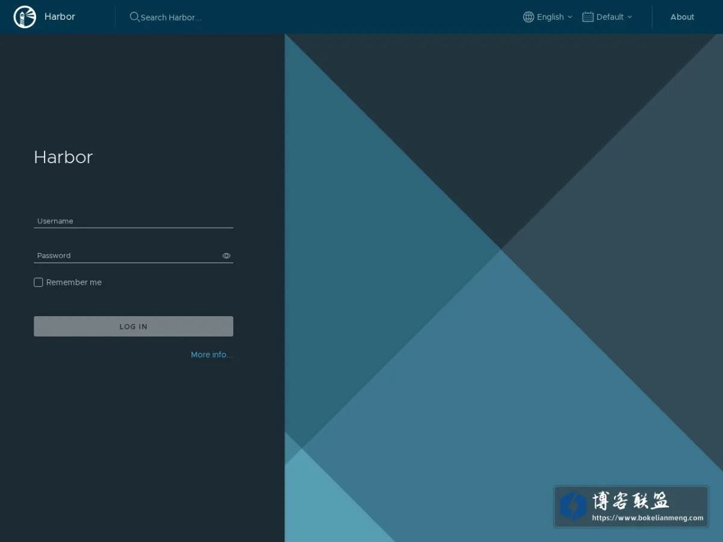Enable the Remember me checkbox
Image resolution: width=723 pixels, height=542 pixels.
pyautogui.click(x=39, y=282)
